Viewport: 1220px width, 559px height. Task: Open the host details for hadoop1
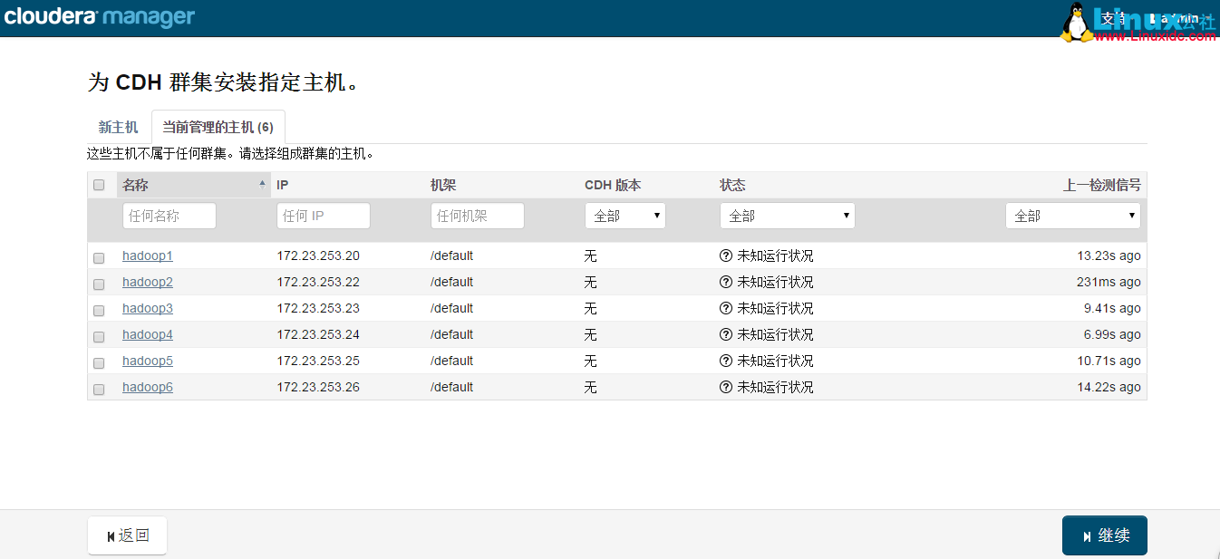click(x=147, y=255)
